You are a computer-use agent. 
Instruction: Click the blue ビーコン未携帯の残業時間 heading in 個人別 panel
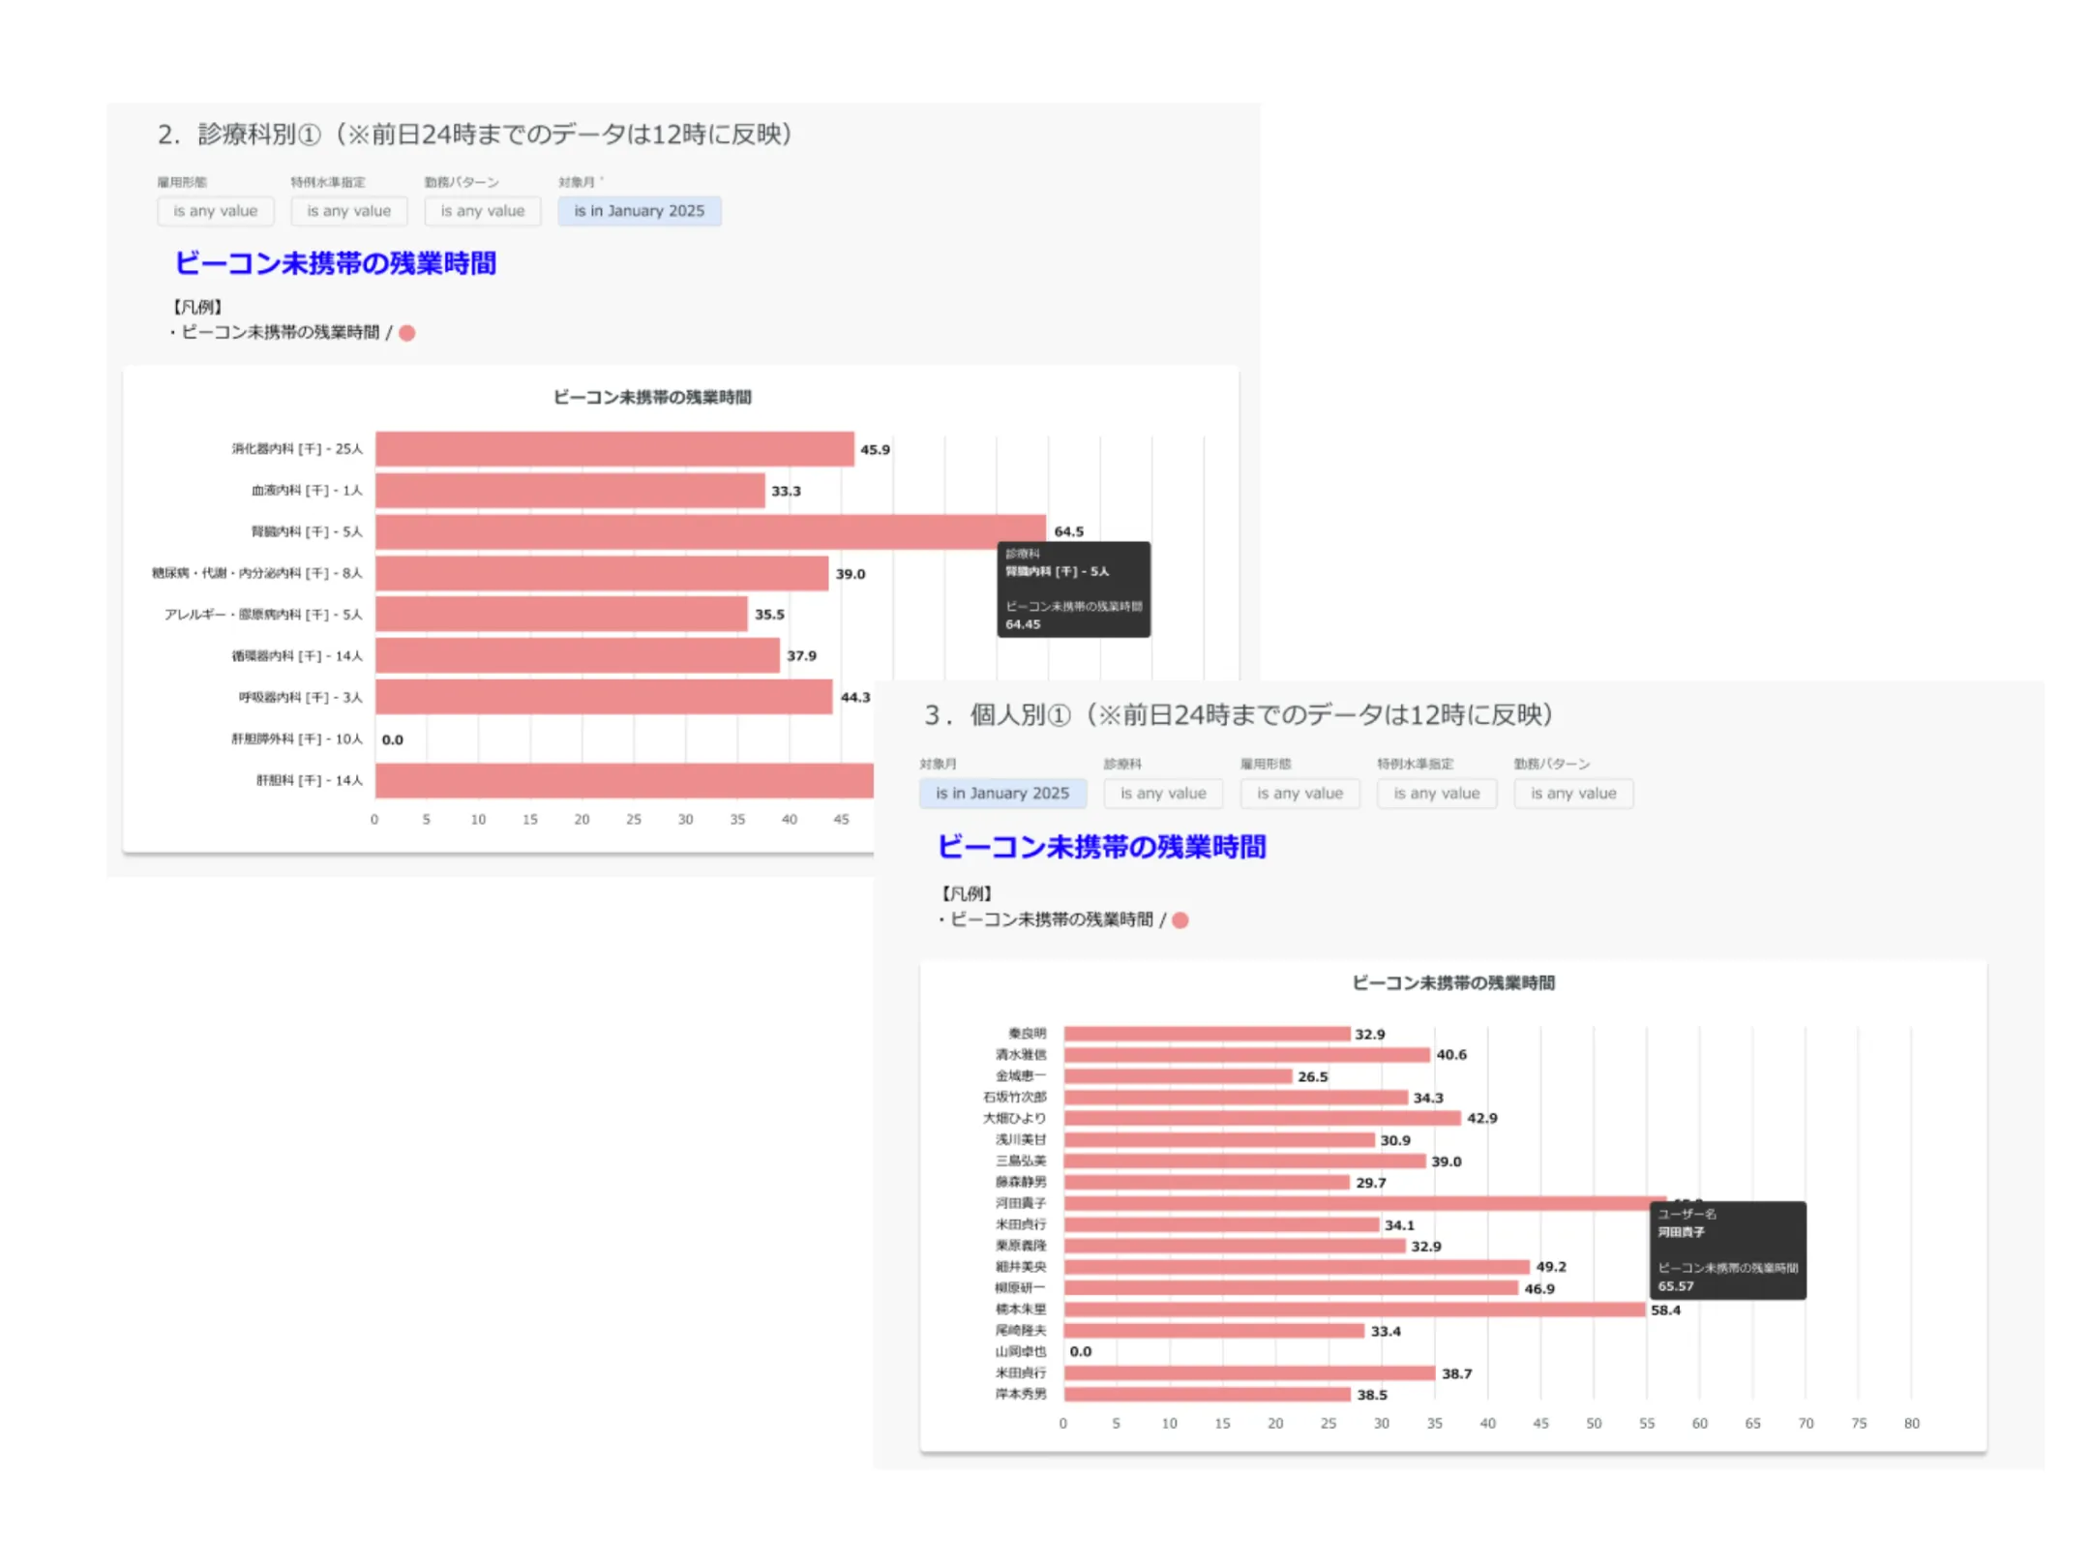coord(1100,848)
